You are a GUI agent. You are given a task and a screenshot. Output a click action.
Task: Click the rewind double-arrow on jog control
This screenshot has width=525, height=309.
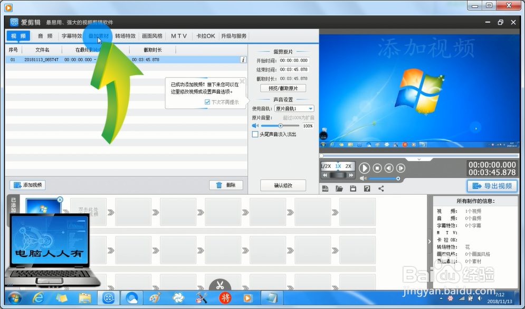(325, 175)
